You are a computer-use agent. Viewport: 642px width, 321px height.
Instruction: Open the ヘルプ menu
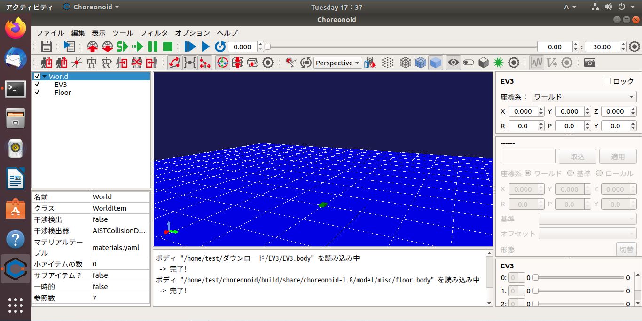(x=227, y=33)
